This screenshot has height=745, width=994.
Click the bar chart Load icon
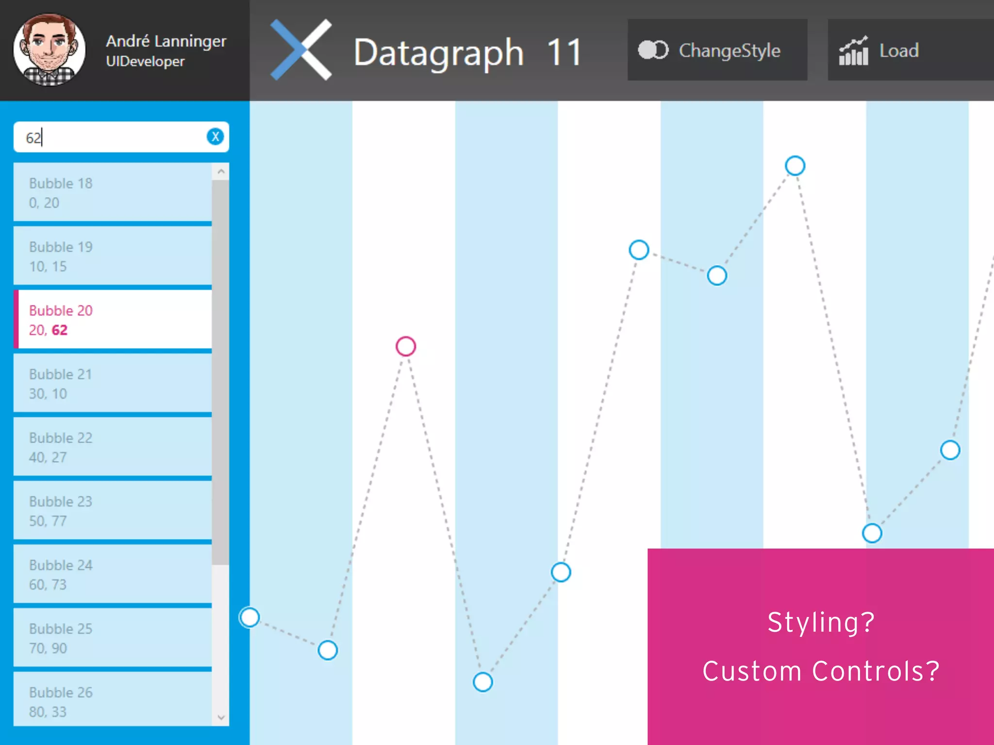click(x=853, y=50)
